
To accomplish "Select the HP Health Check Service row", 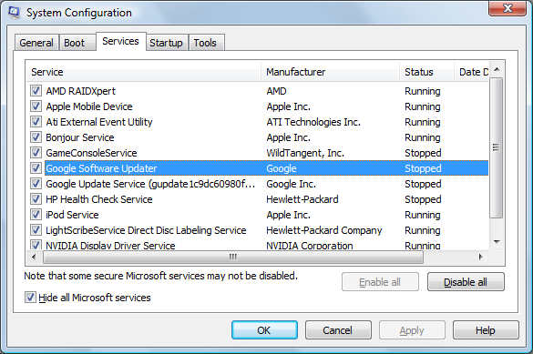I will click(258, 199).
